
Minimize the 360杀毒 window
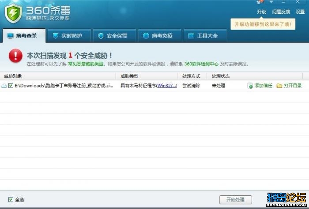pyautogui.click(x=283, y=2)
